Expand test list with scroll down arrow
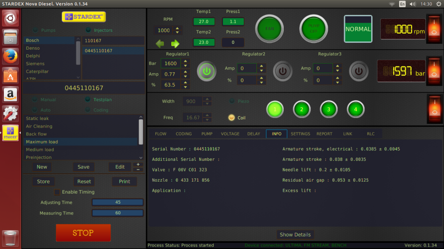Image resolution: width=444 pixels, height=249 pixels. coord(141,157)
